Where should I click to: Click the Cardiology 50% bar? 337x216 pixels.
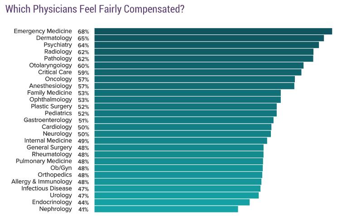[183, 127]
